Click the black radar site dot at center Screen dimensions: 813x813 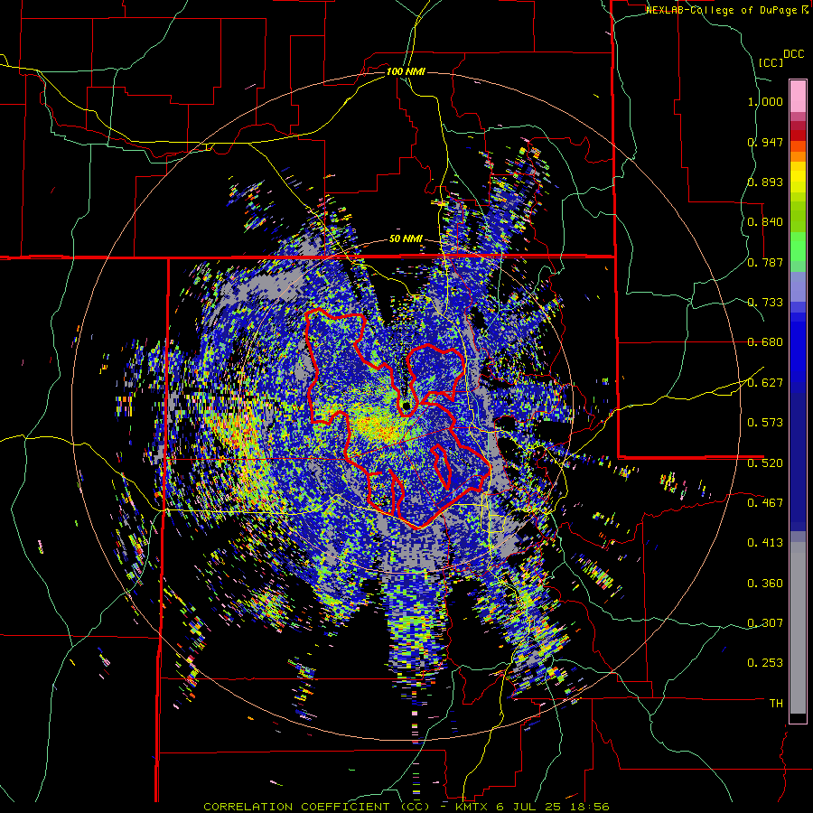(x=406, y=406)
